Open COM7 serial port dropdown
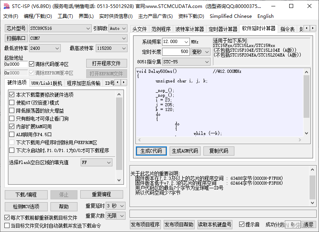This screenshot has height=232, width=319. (x=78, y=38)
